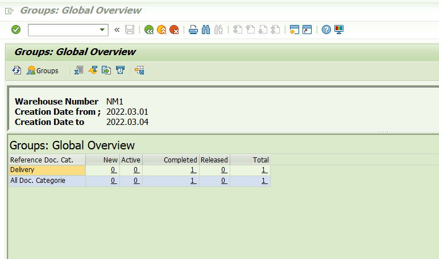
Task: Click the Customize Local Layout monitor icon
Action: tap(339, 30)
